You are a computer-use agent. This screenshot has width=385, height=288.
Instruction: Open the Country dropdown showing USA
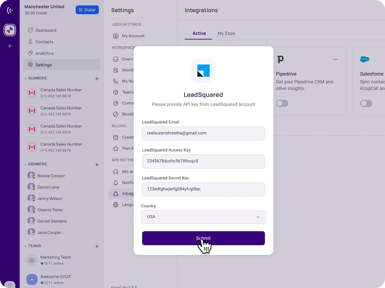[x=203, y=217]
